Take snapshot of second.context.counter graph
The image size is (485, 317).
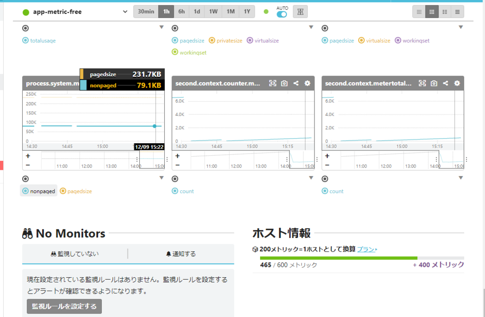pos(284,83)
